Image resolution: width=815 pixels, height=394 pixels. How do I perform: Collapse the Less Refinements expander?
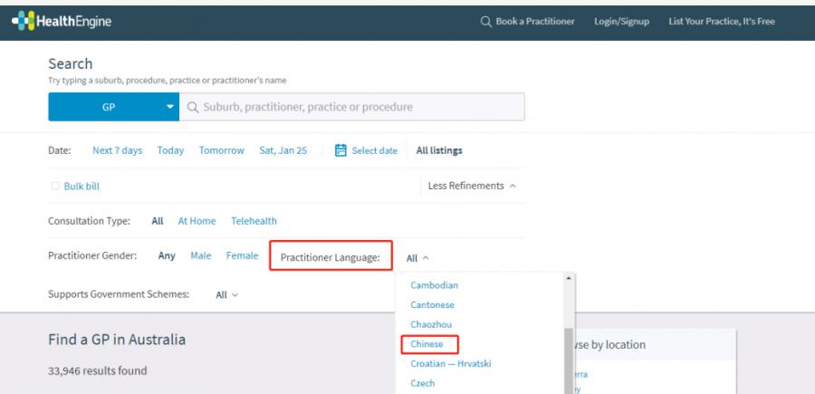pos(472,186)
